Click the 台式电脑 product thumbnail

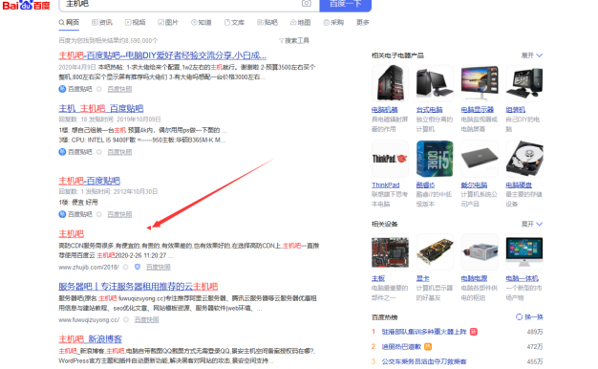coord(435,83)
